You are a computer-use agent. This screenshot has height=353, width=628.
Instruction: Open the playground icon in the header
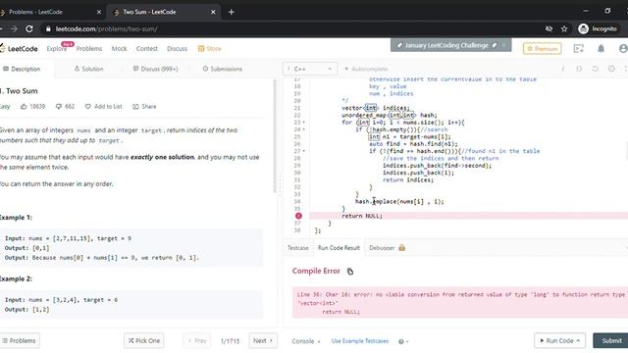coord(579,48)
